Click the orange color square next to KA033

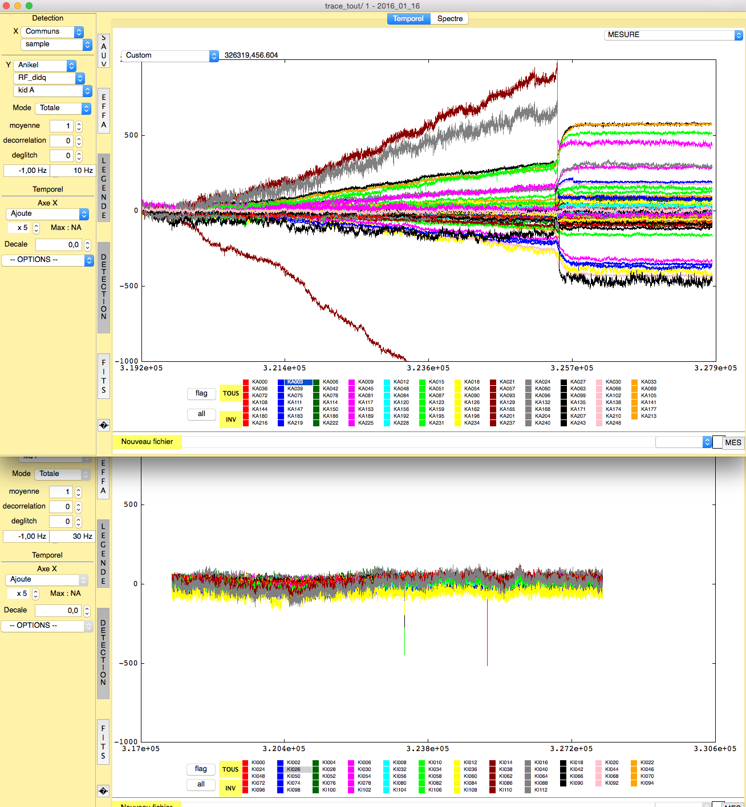[x=634, y=382]
